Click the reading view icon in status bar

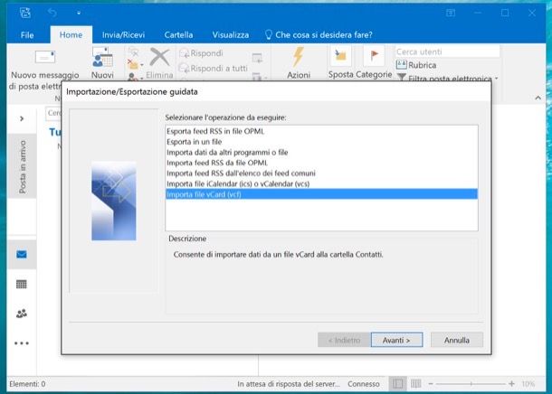point(415,384)
